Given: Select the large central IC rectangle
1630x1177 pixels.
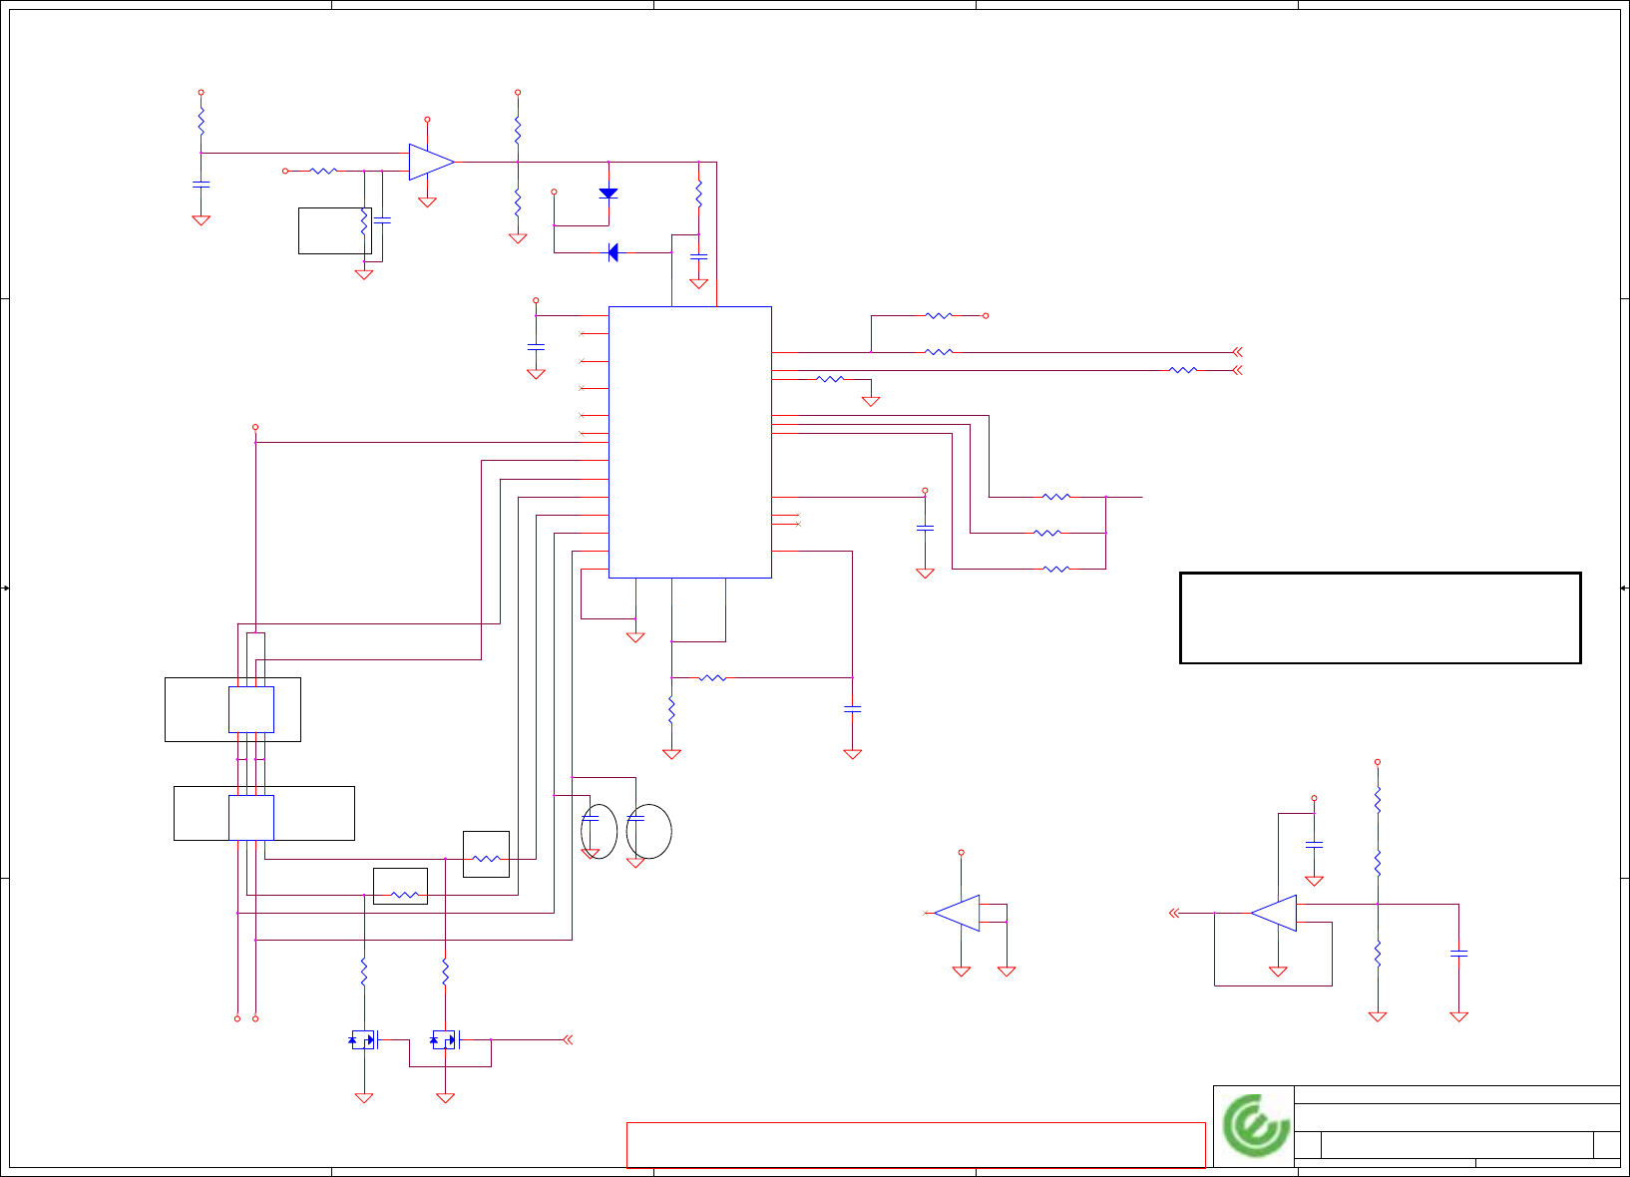Looking at the screenshot, I should point(690,442).
